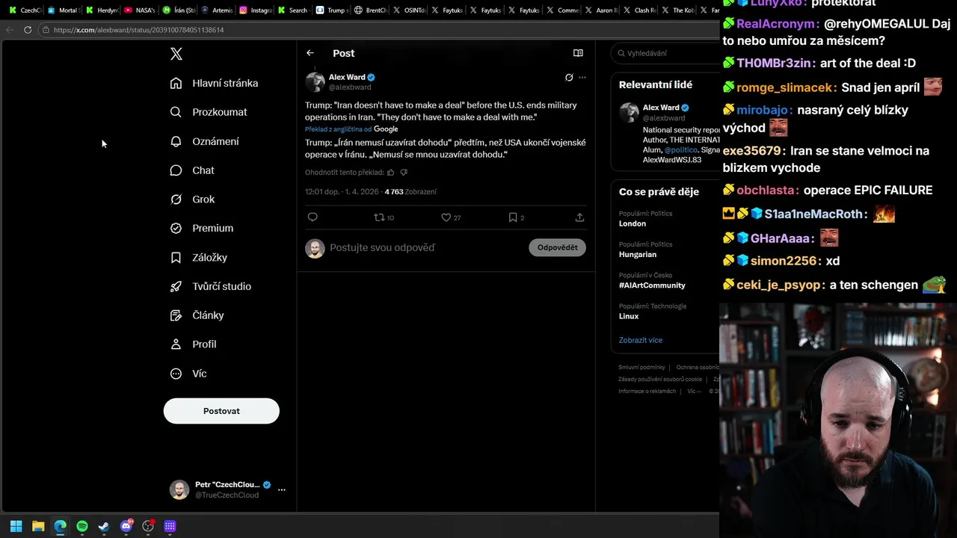The image size is (957, 538).
Task: Switch to the NASA's browser tab
Action: 141,10
